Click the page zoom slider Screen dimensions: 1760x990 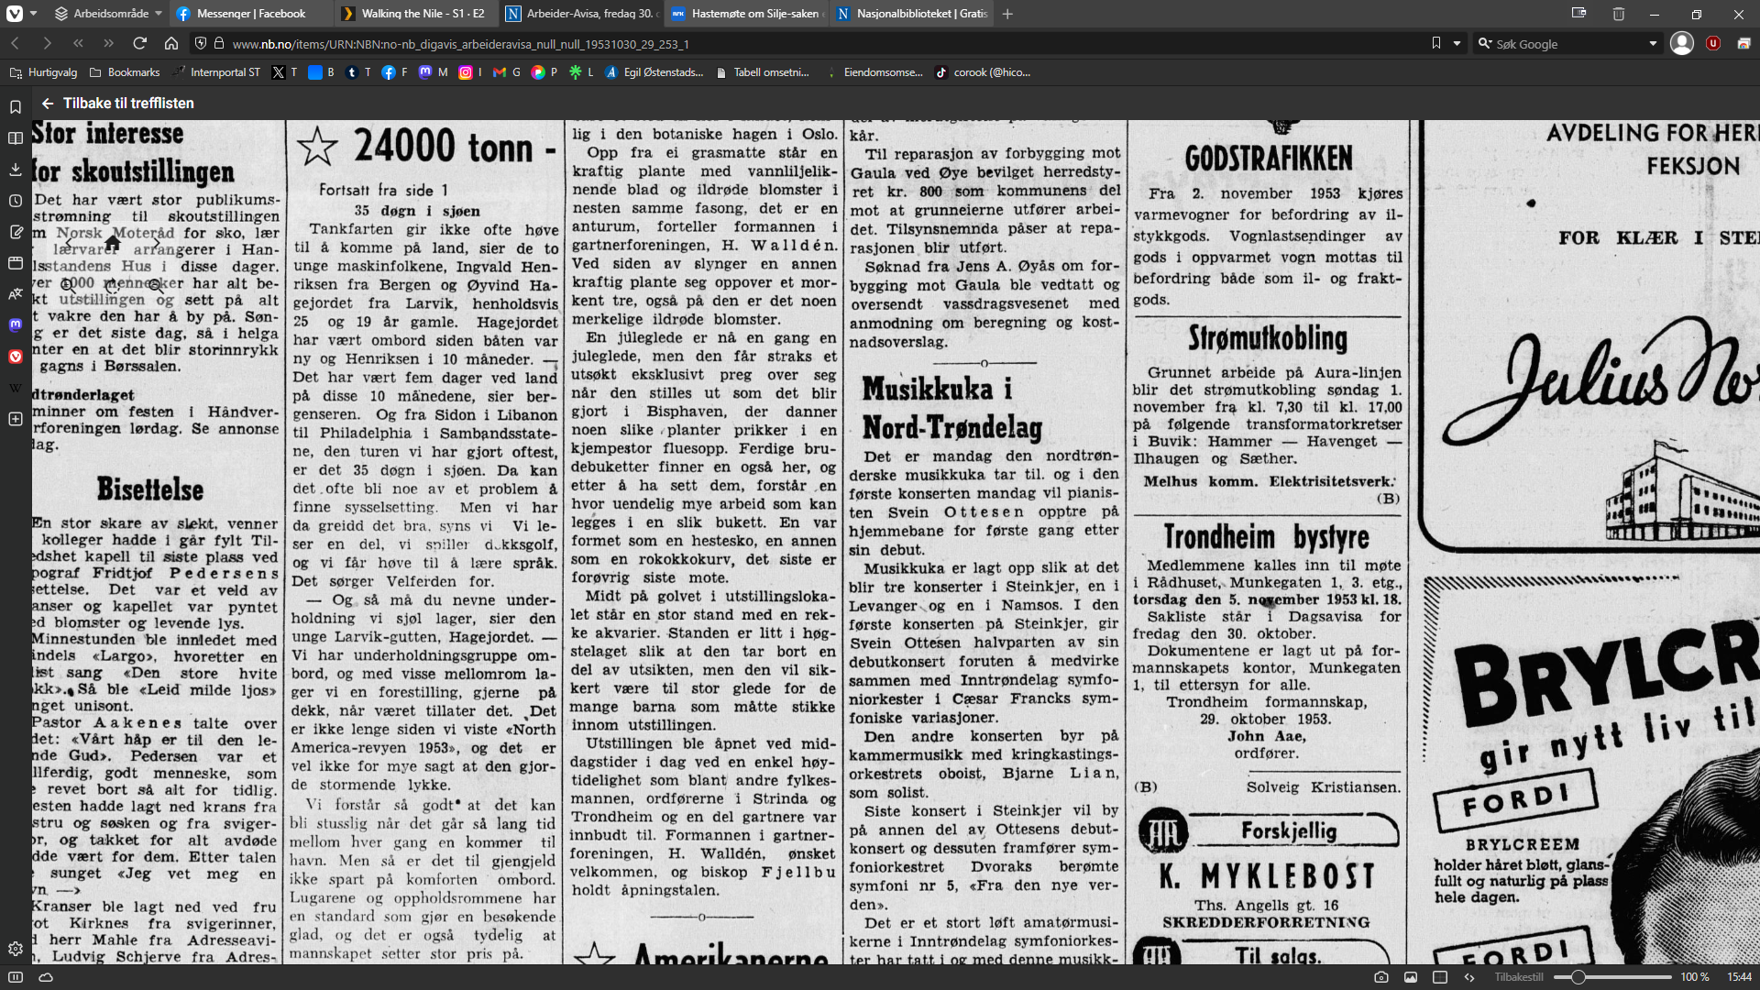click(x=1612, y=977)
